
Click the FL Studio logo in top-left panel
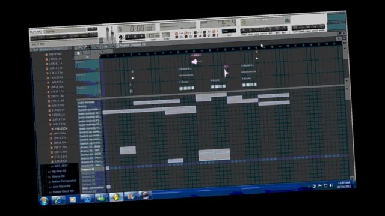click(36, 32)
